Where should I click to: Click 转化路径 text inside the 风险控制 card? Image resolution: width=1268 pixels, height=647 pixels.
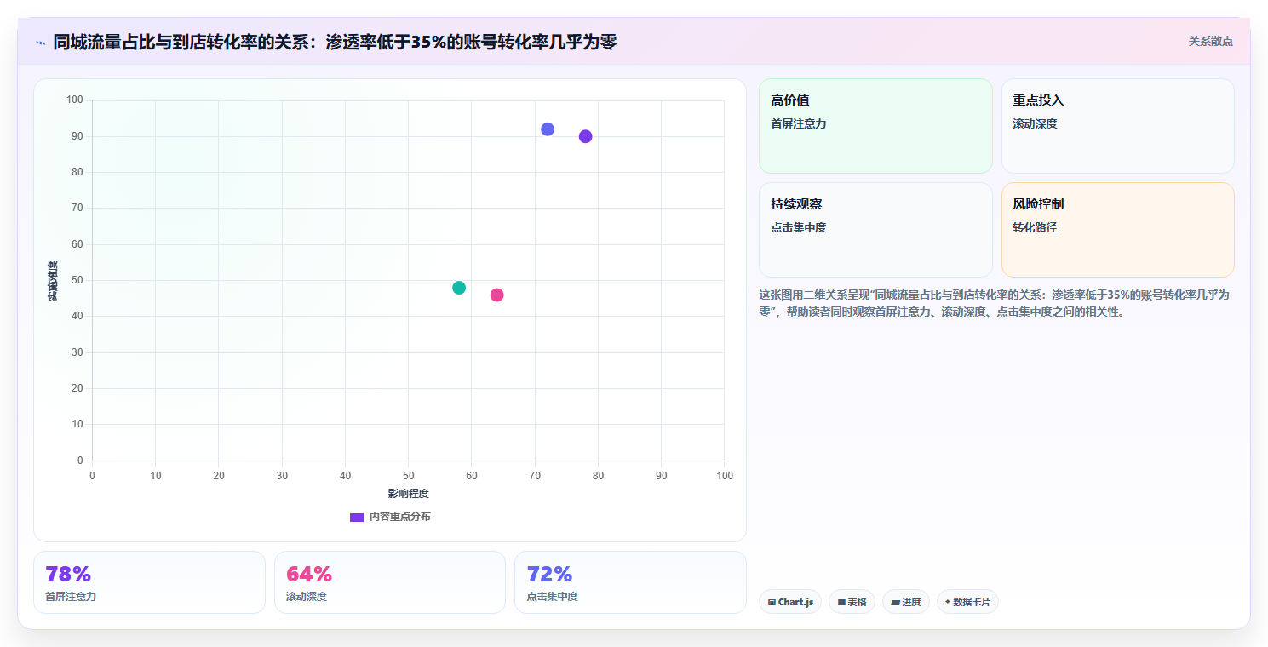point(1035,227)
